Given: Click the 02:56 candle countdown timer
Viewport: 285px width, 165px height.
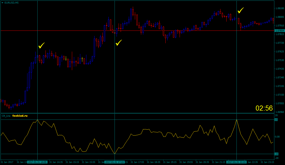Looking at the screenshot, I should pos(264,108).
